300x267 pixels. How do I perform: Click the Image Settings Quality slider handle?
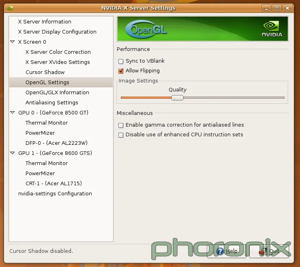coord(177,97)
